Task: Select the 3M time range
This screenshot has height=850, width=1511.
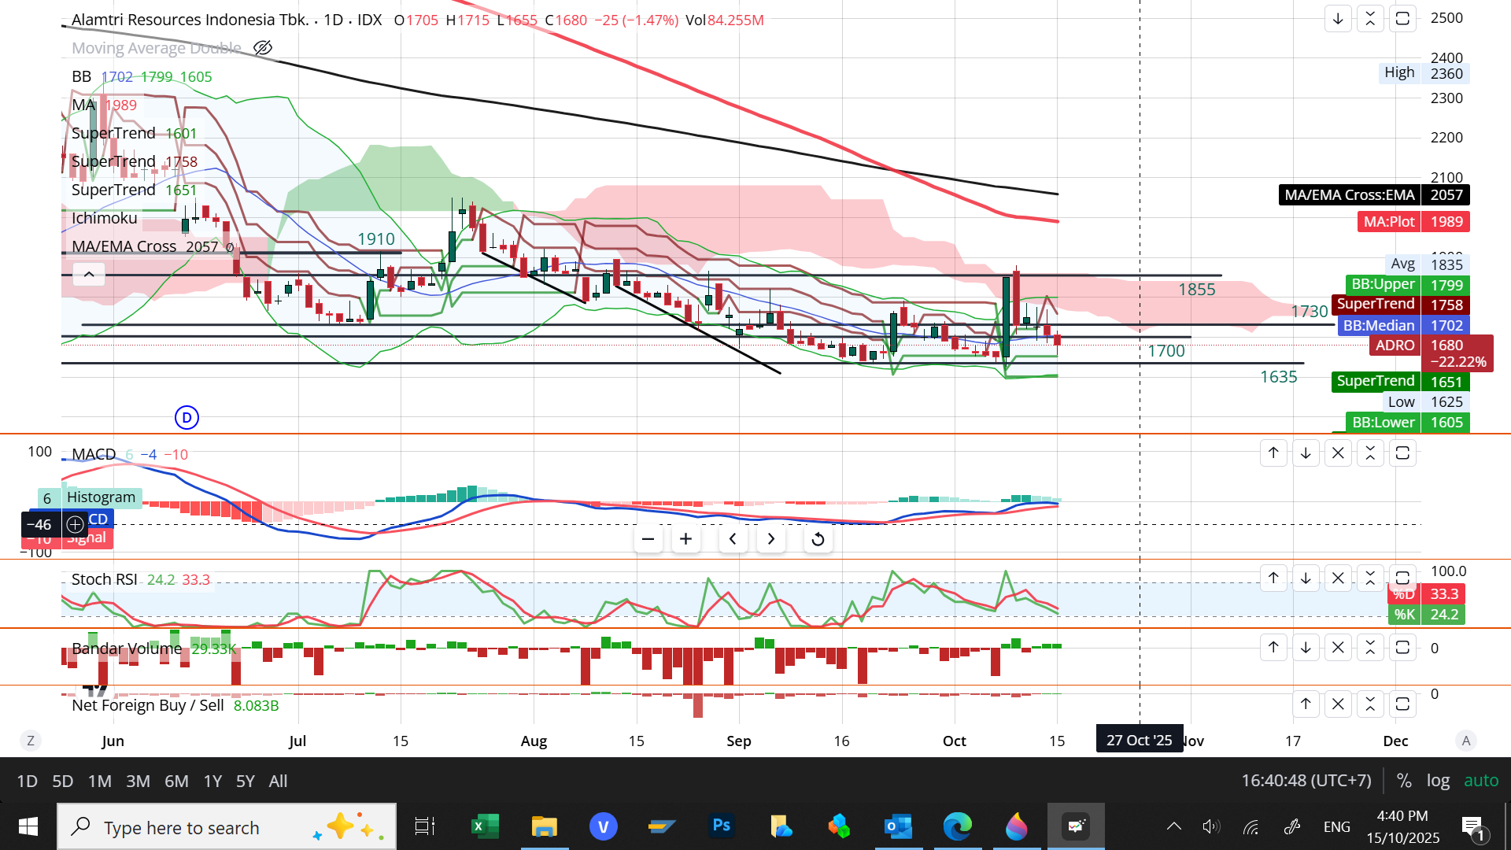Action: pos(138,781)
